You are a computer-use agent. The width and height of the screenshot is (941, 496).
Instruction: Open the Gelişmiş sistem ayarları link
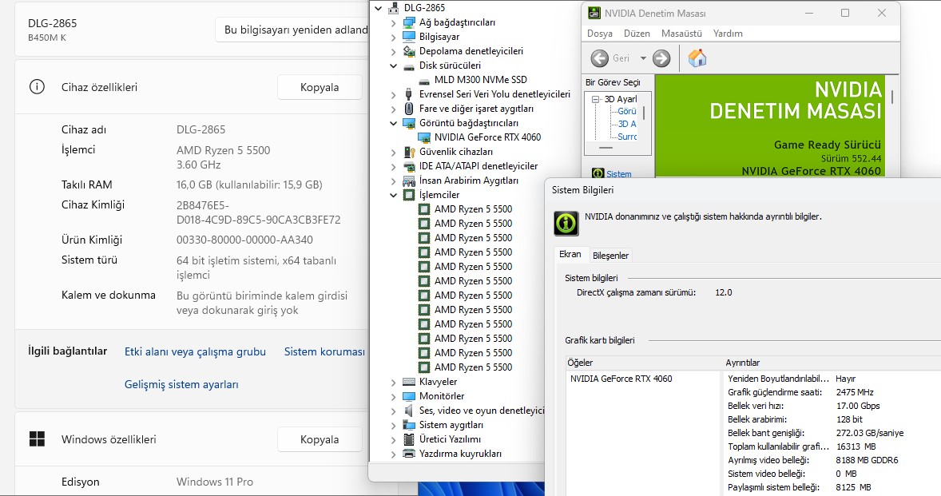tap(181, 384)
